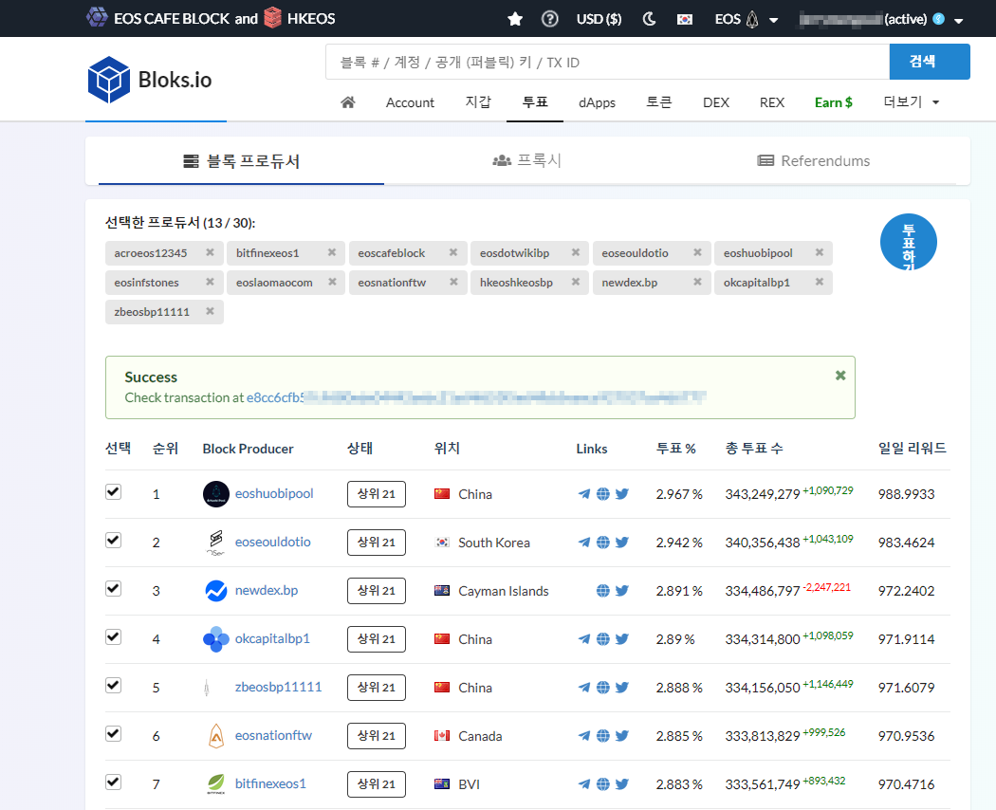Viewport: 996px width, 810px height.
Task: Click the favorites star icon
Action: 515,19
